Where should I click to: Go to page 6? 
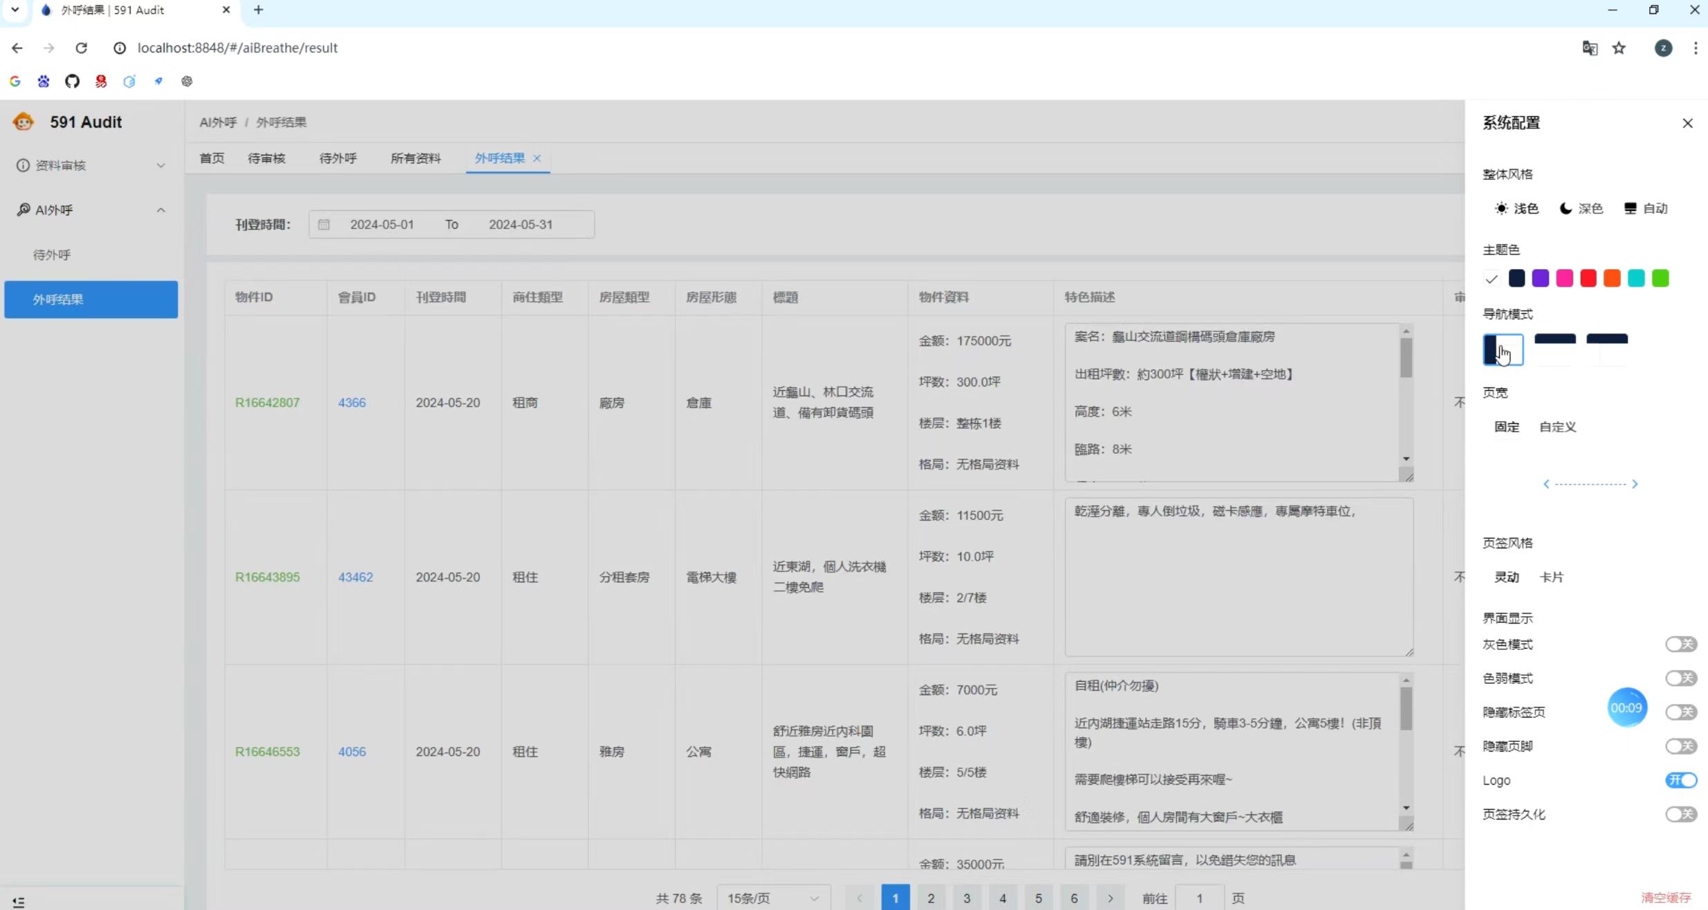(1074, 898)
